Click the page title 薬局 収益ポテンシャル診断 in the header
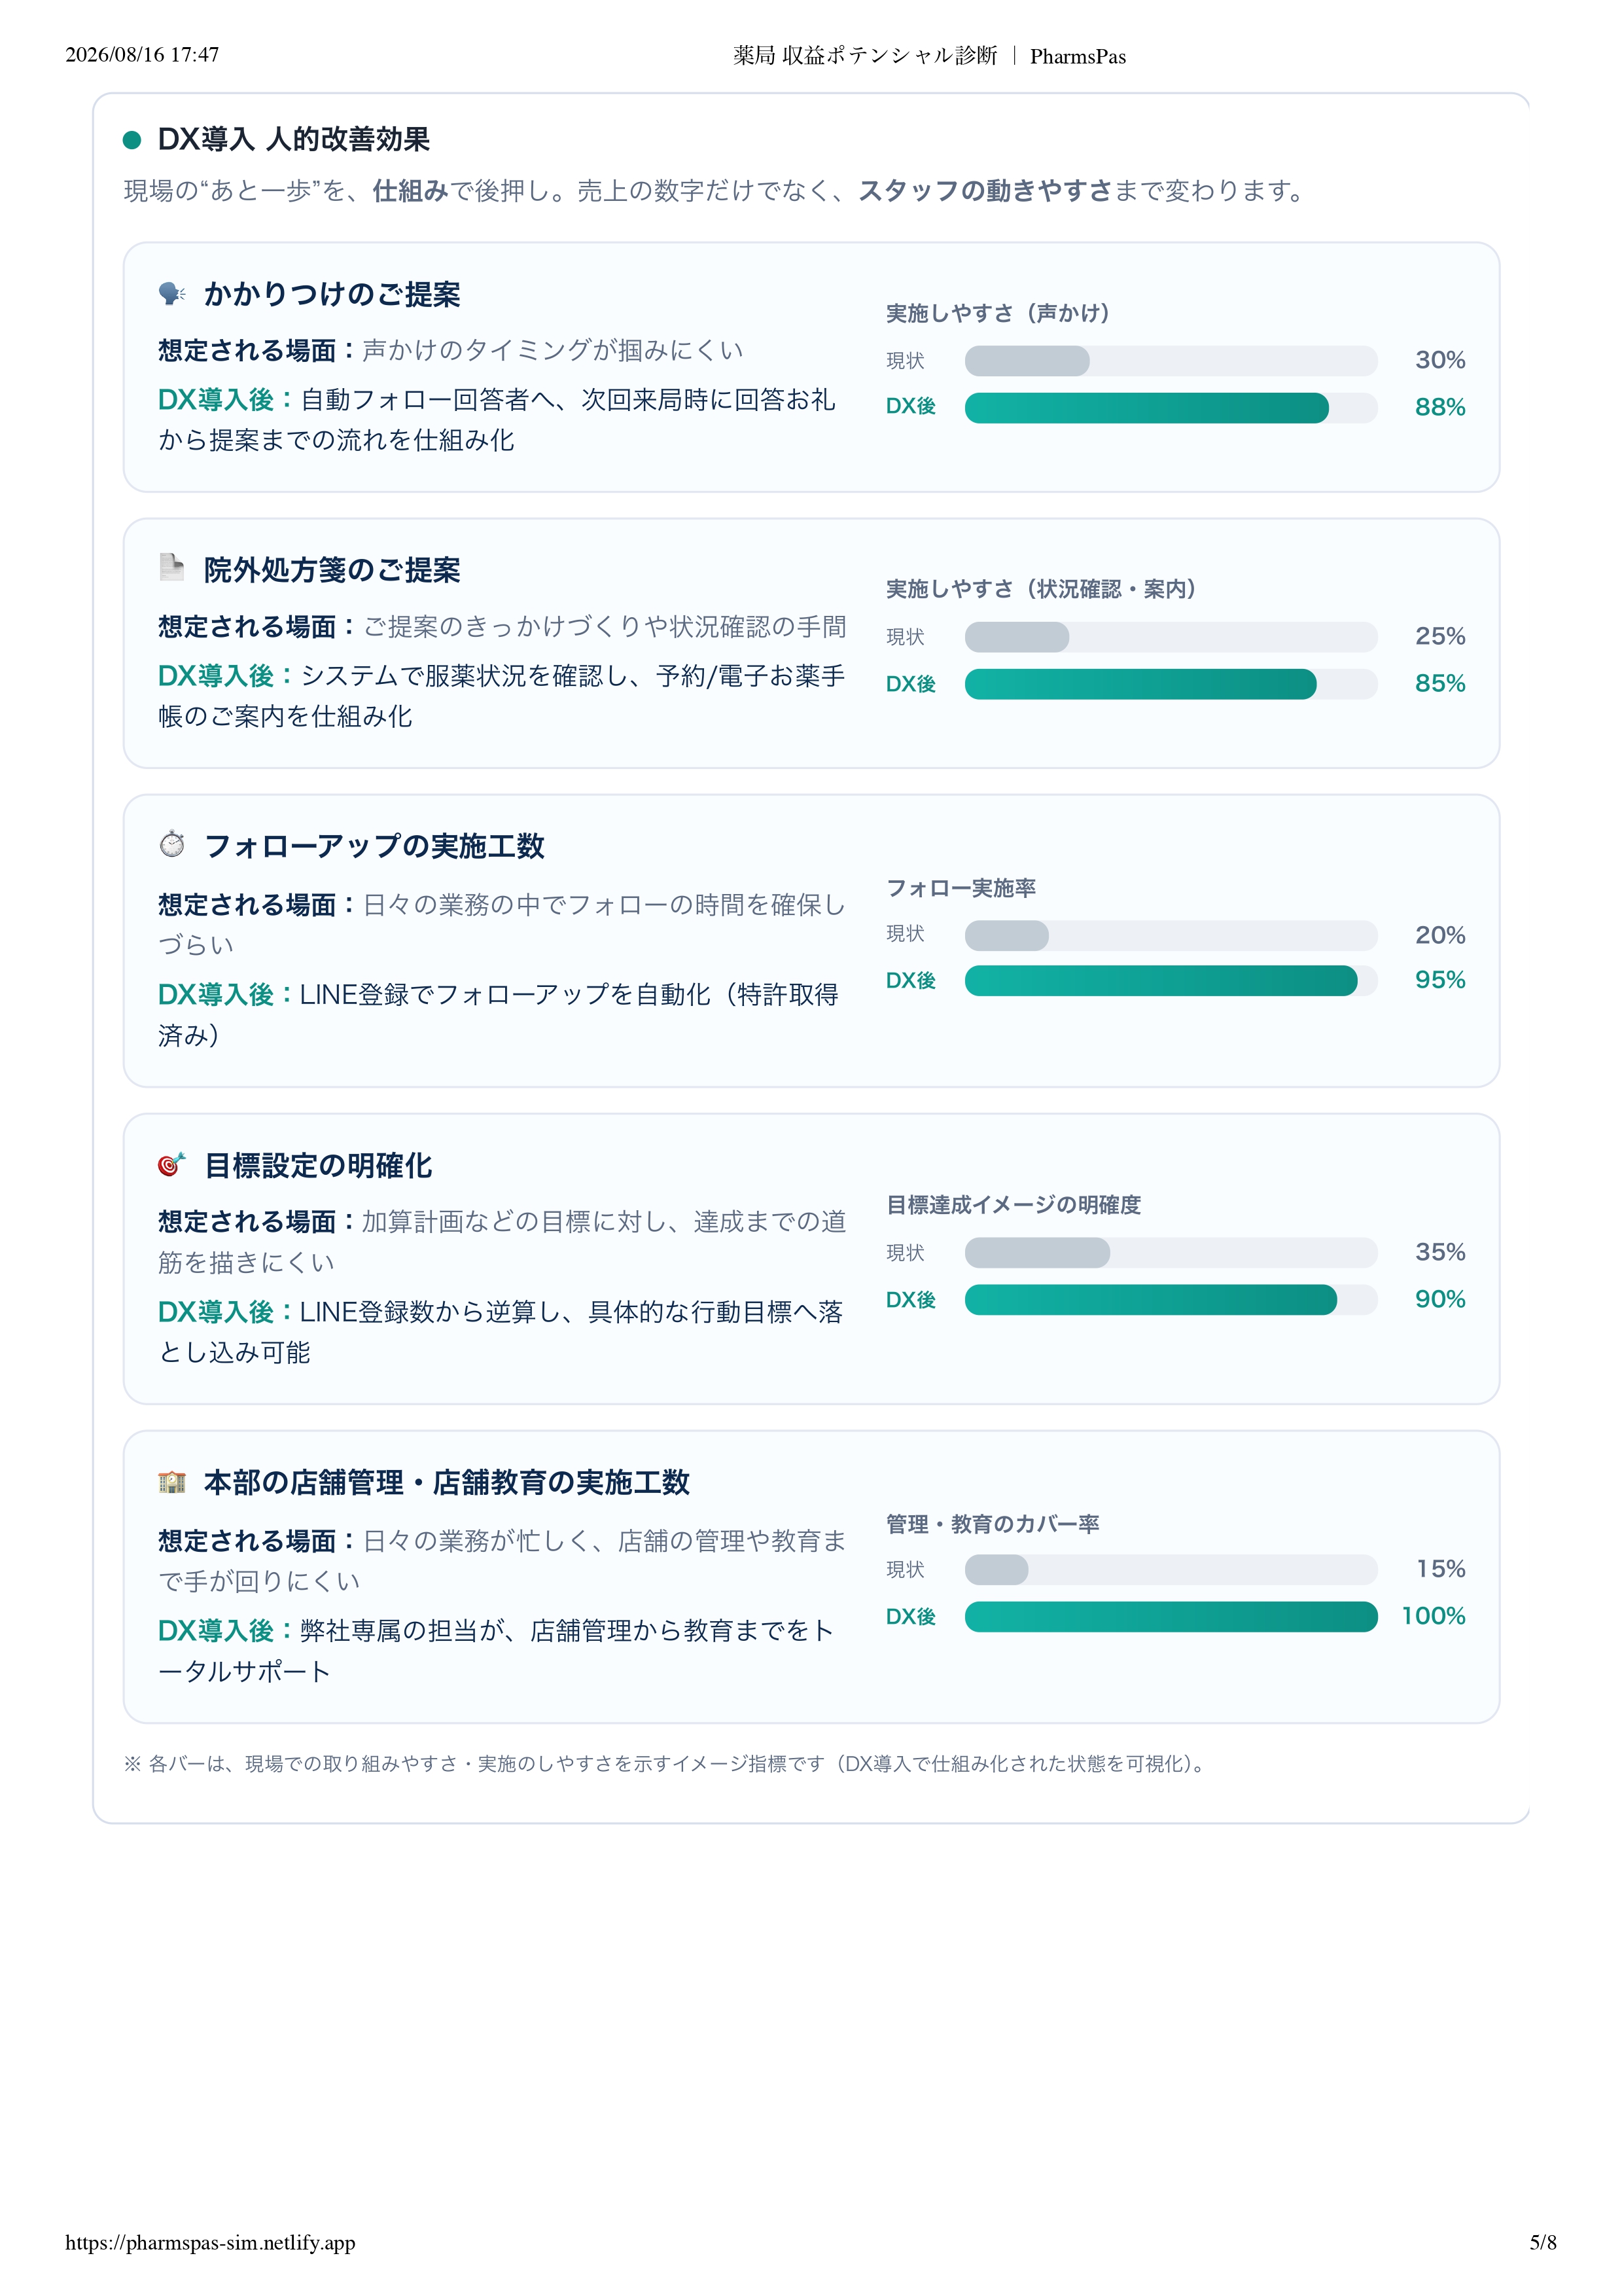 click(866, 56)
